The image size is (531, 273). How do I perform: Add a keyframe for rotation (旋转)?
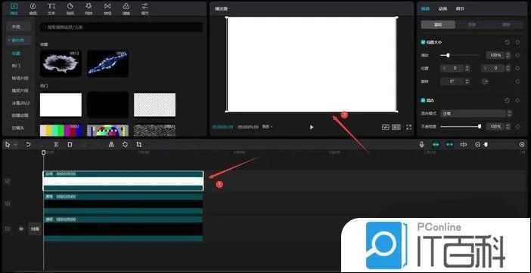(x=517, y=81)
